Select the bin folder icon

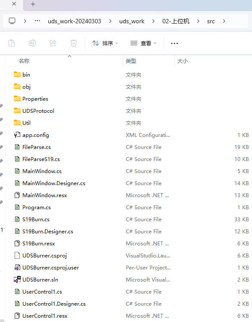tap(17, 74)
